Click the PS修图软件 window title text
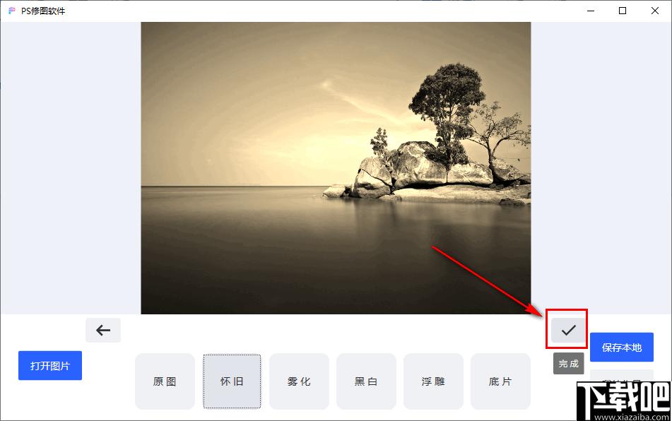The image size is (672, 421). 43,11
